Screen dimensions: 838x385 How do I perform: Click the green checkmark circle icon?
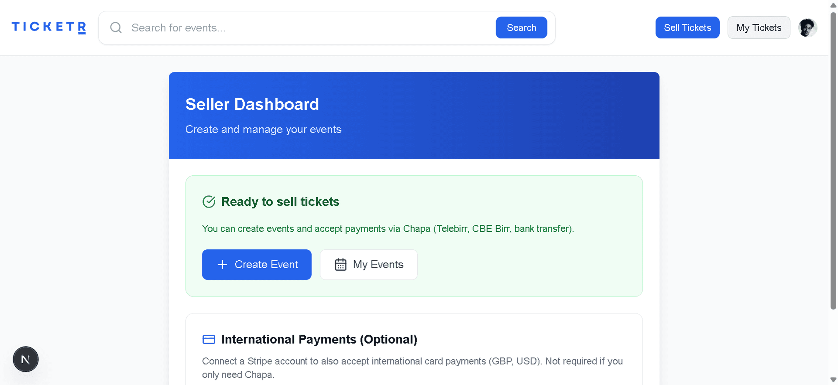click(x=209, y=202)
